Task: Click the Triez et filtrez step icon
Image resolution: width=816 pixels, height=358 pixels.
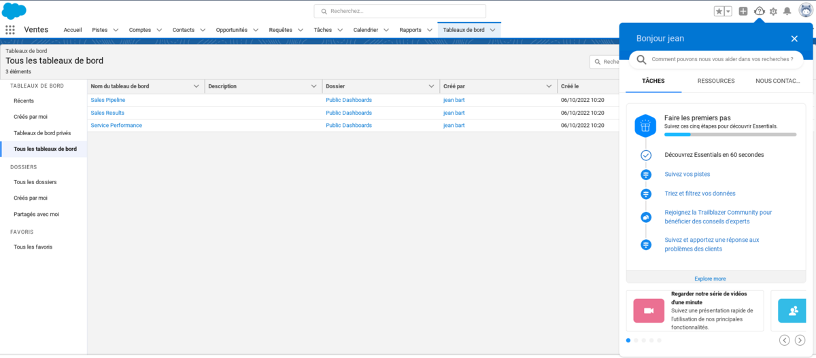Action: pyautogui.click(x=646, y=194)
